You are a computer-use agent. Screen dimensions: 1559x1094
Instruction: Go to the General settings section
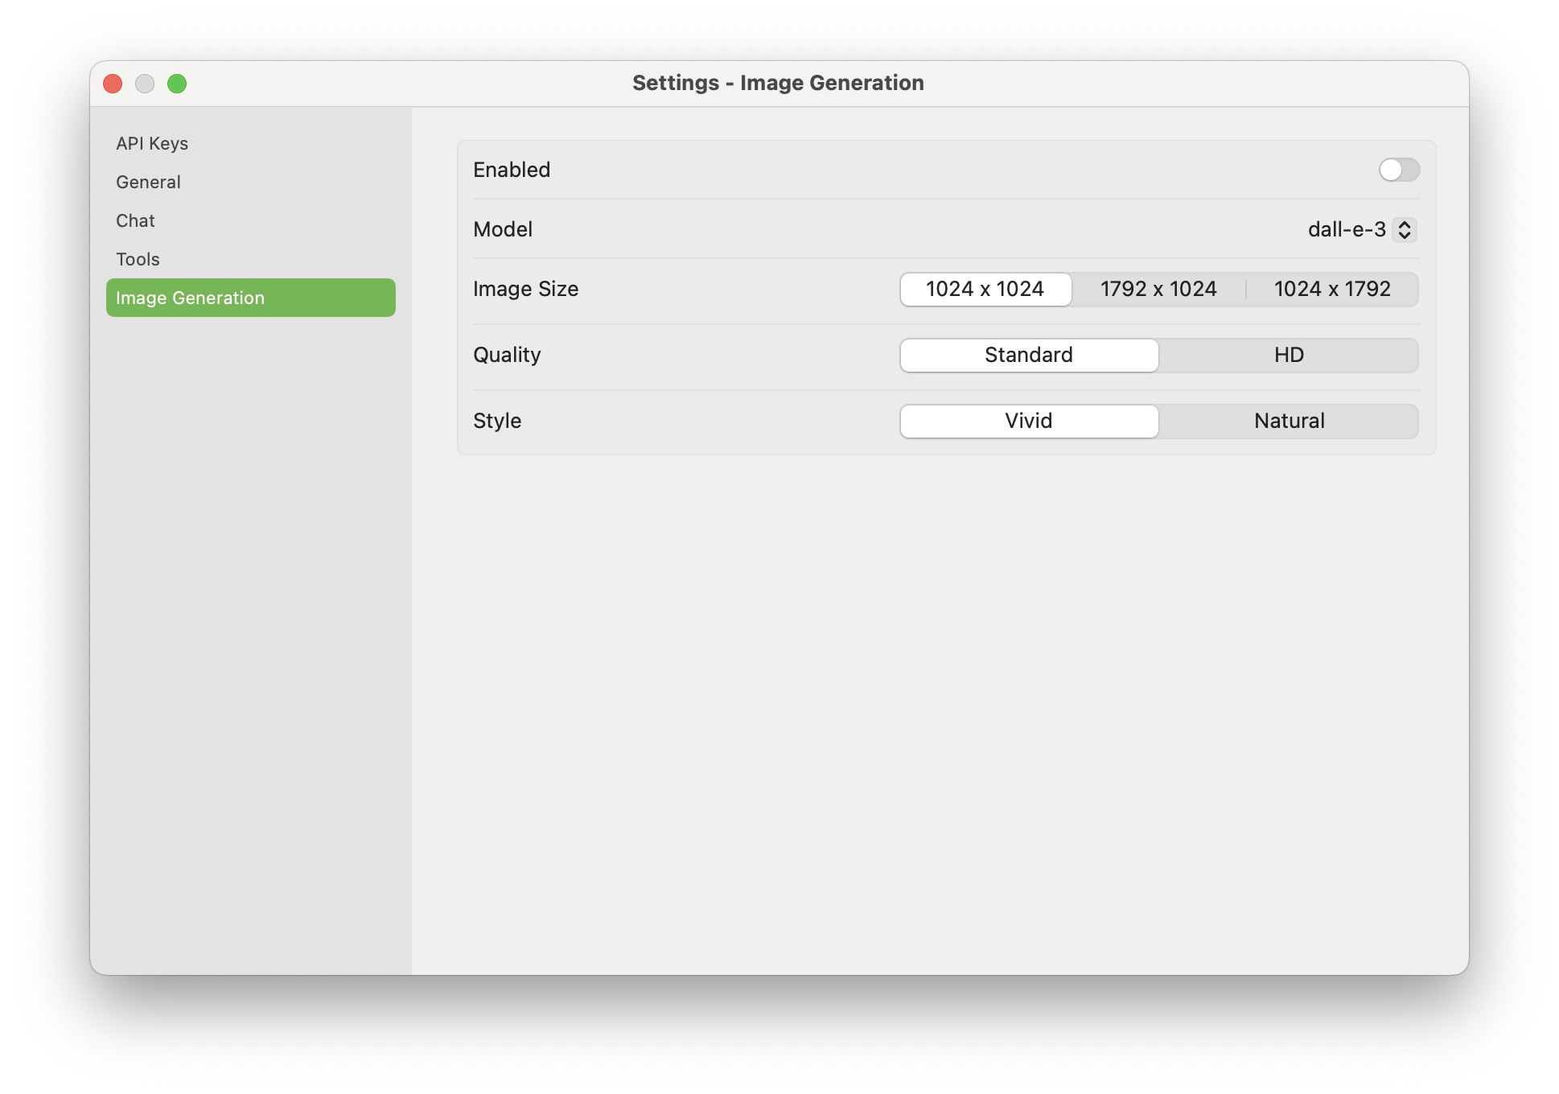148,182
